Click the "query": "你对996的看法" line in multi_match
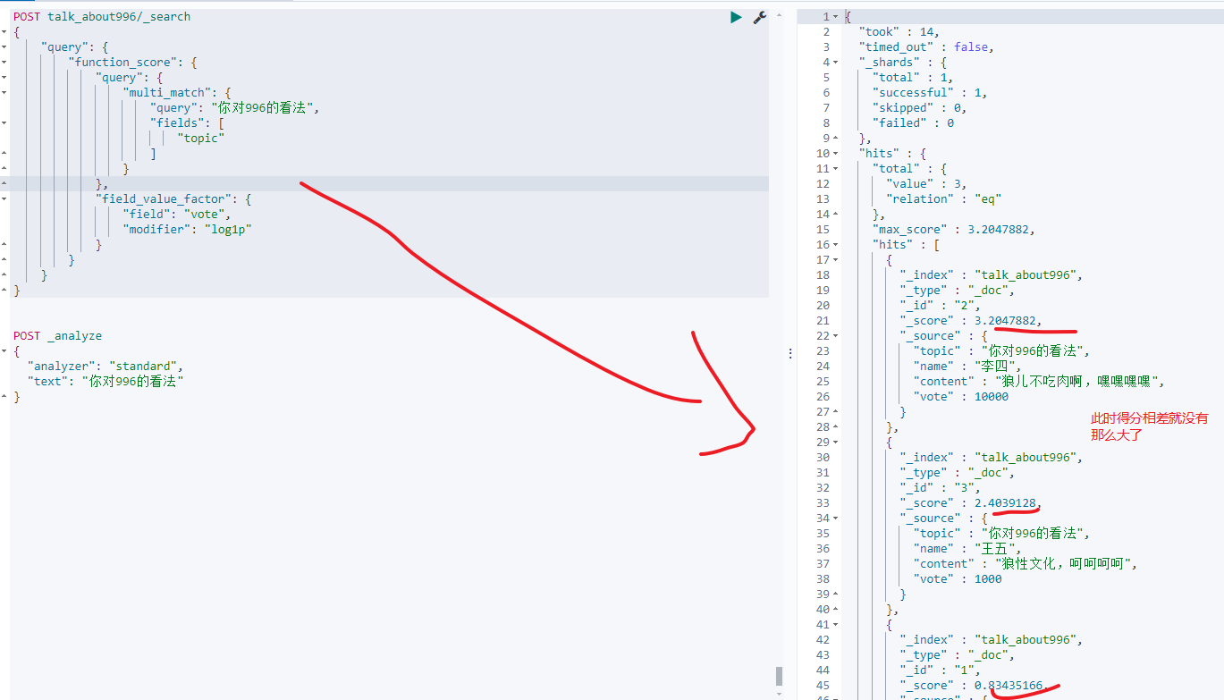1224x700 pixels. pos(234,108)
